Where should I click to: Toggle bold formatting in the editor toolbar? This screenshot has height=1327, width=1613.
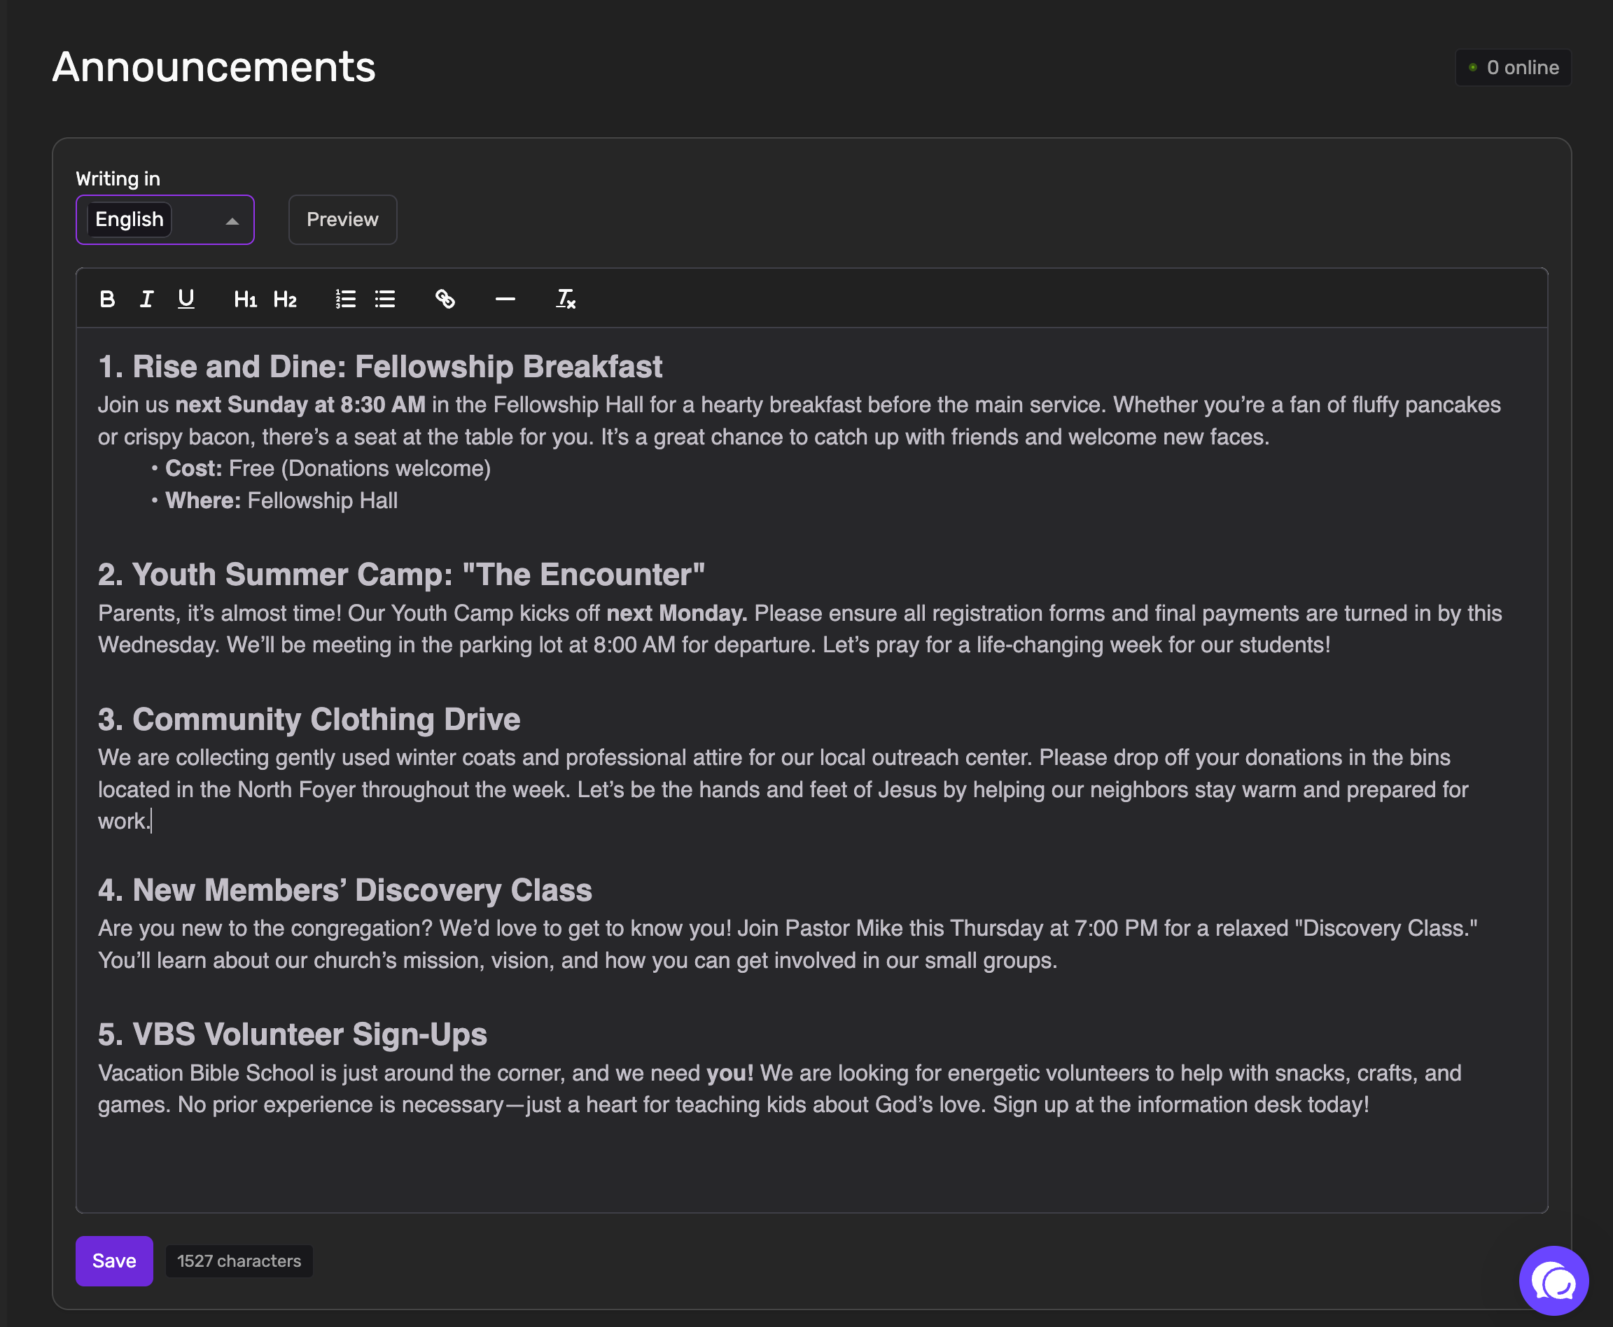[x=107, y=299]
